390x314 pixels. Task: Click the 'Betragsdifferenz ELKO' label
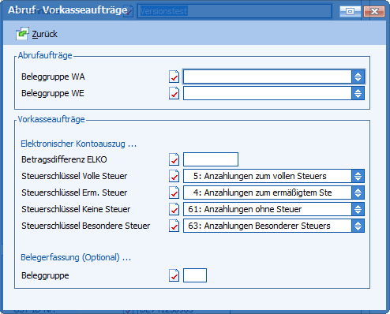point(64,159)
